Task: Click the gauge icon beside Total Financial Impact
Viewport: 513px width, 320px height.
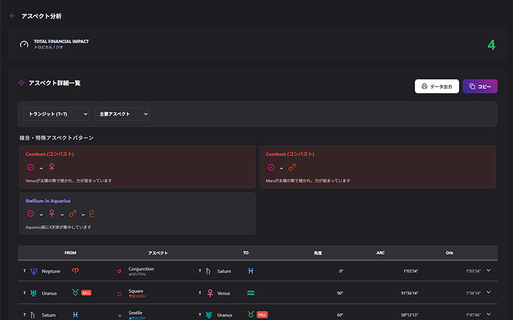Action: 24,45
